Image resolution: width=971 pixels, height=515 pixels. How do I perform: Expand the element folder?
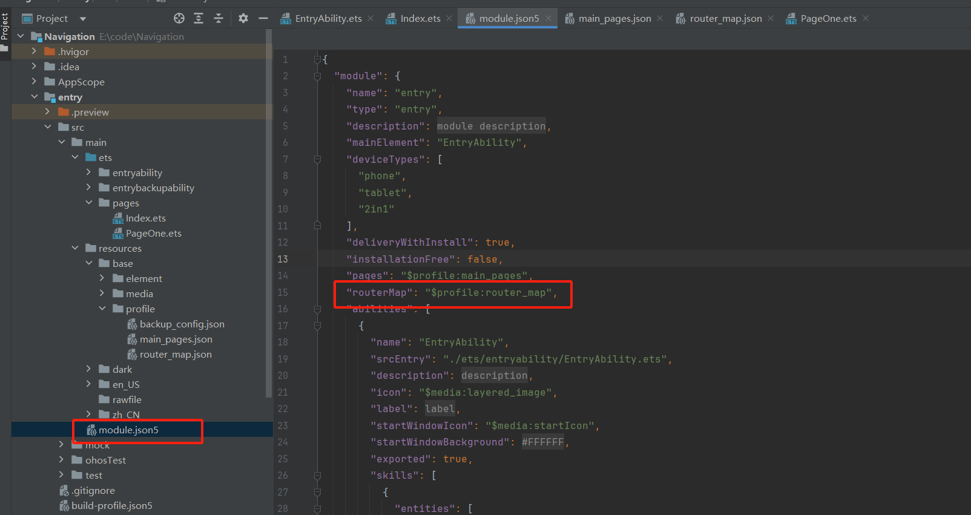click(x=102, y=278)
